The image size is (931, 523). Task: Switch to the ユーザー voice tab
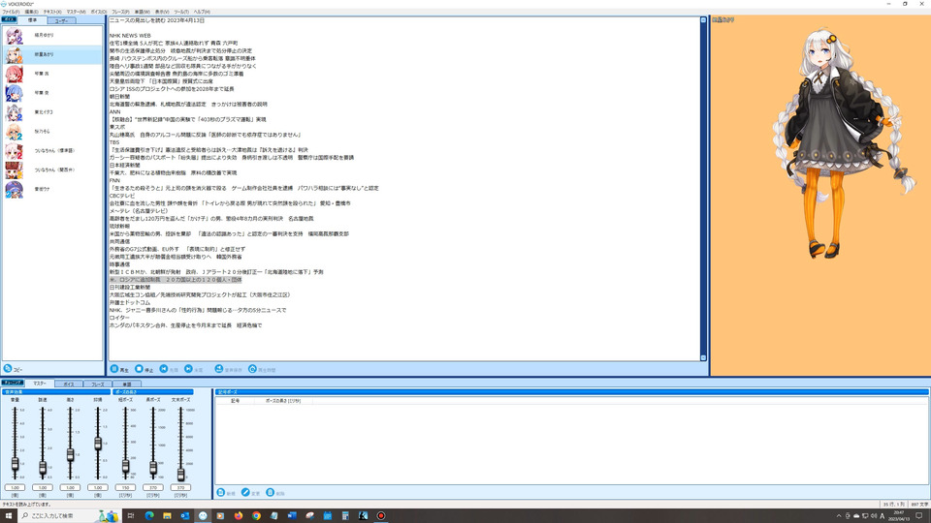point(61,20)
